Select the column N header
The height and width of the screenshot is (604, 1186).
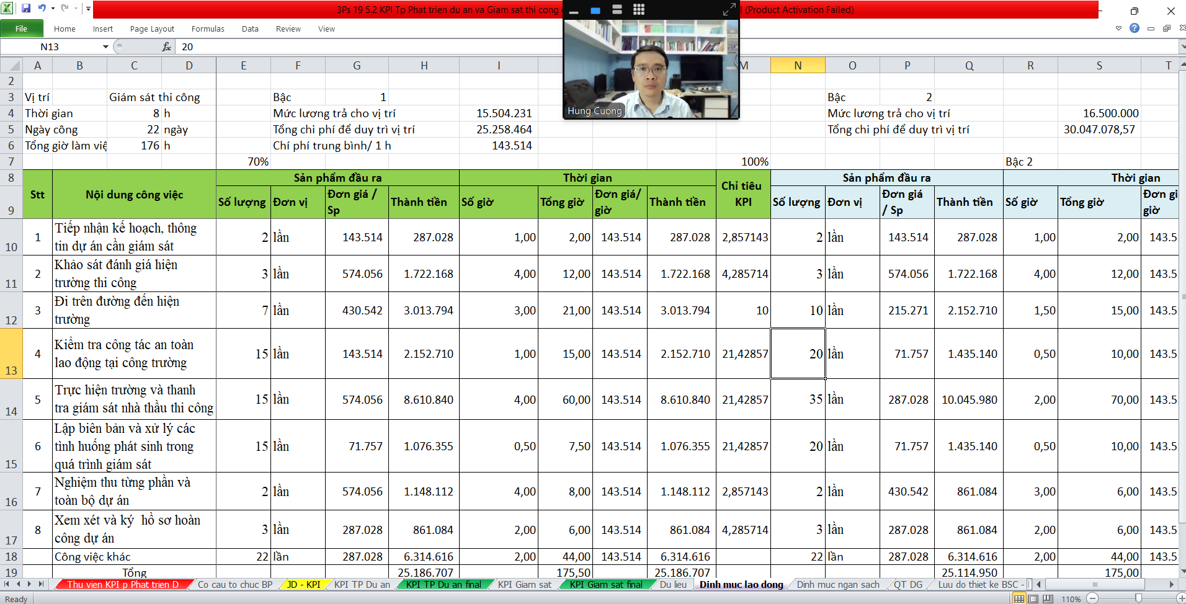point(797,66)
